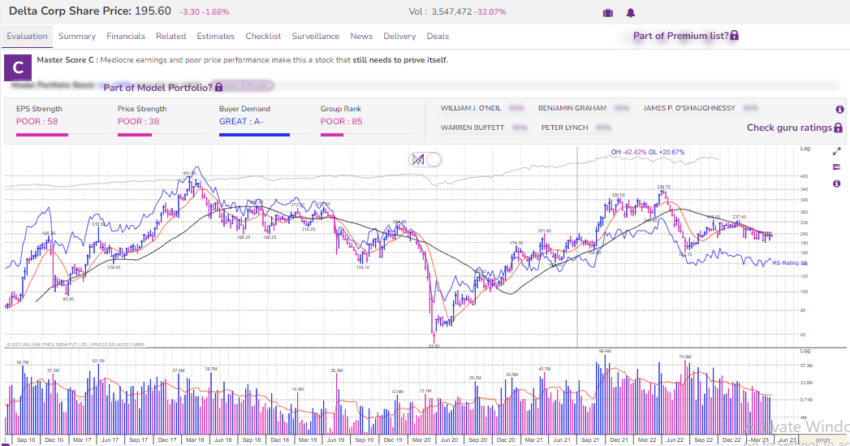Click the lock next to Premium list

(x=734, y=35)
